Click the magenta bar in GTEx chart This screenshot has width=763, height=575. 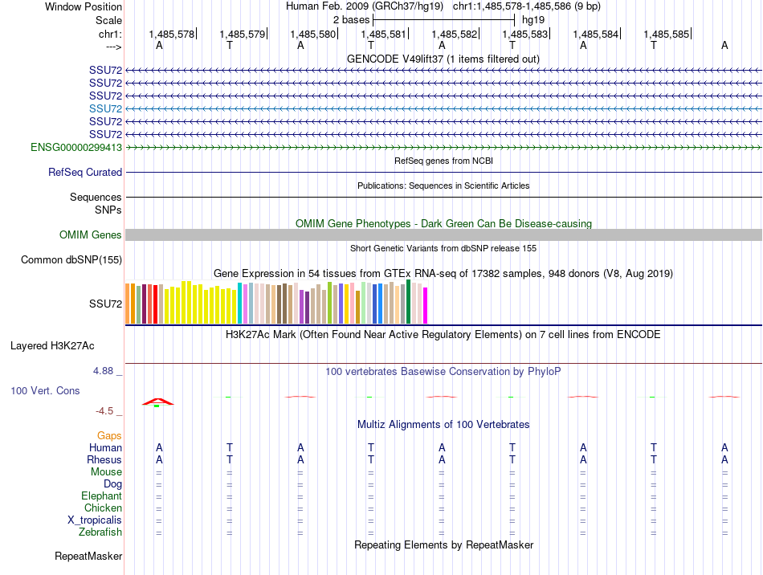tap(426, 305)
